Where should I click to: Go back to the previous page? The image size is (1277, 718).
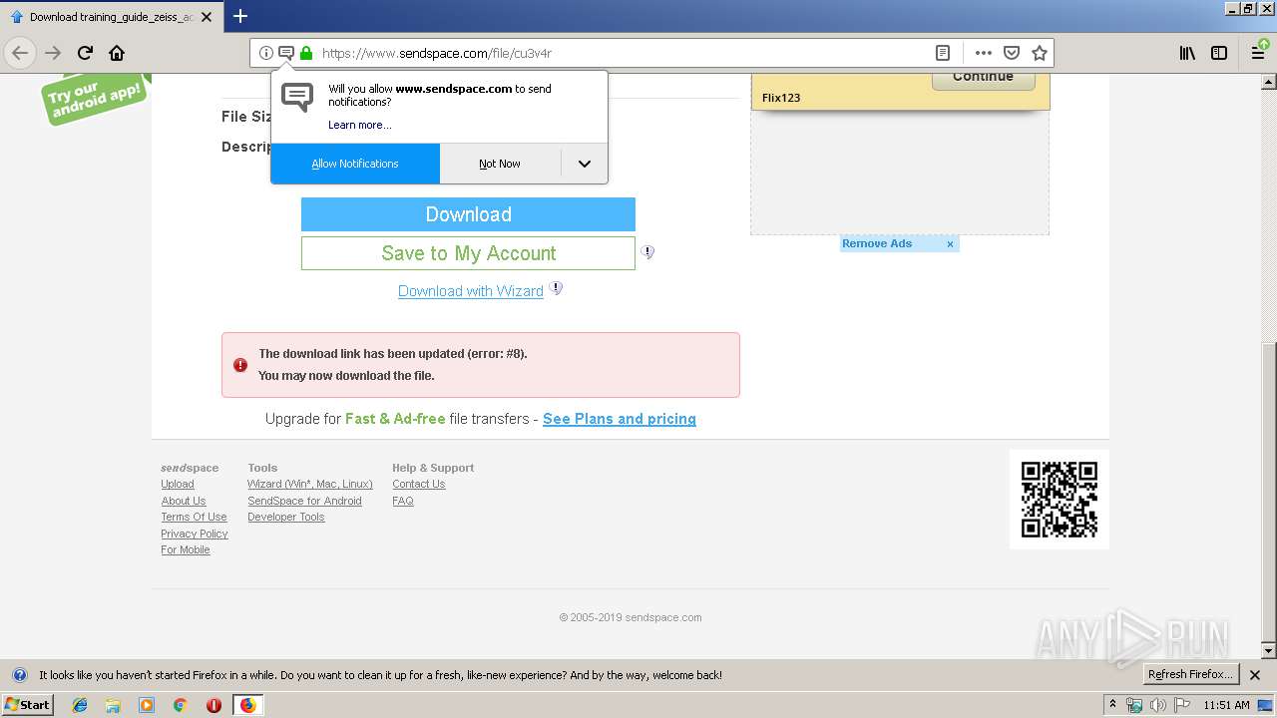click(x=20, y=53)
